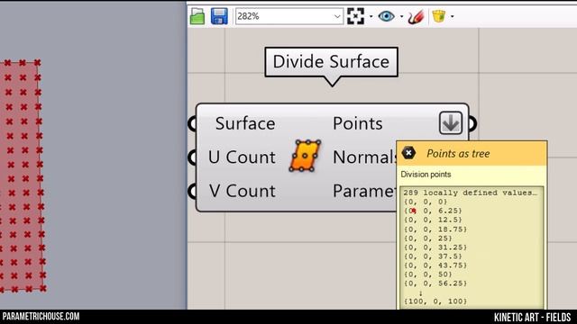Select the Points output label
This screenshot has height=324, width=577.
(x=358, y=123)
